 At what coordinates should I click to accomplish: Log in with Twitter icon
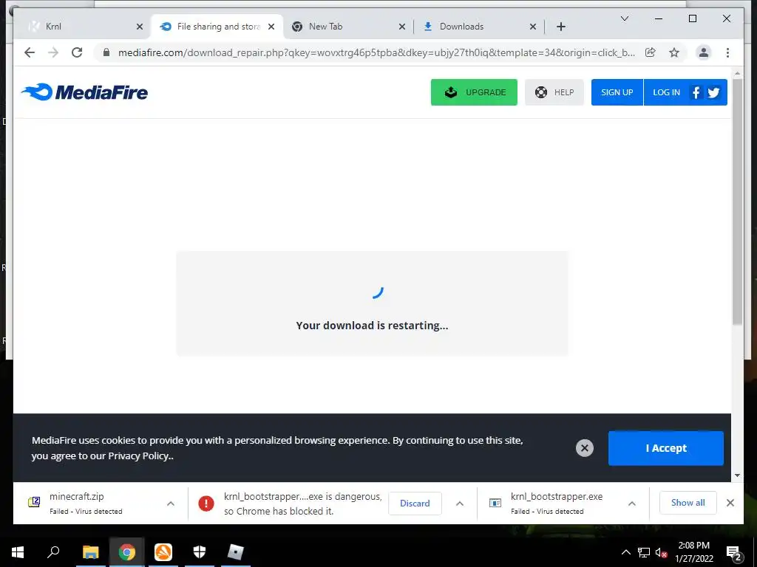click(713, 92)
